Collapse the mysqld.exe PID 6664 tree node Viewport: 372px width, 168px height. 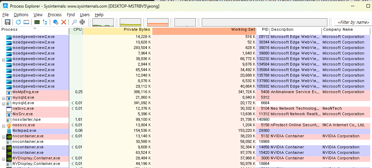point(3,103)
